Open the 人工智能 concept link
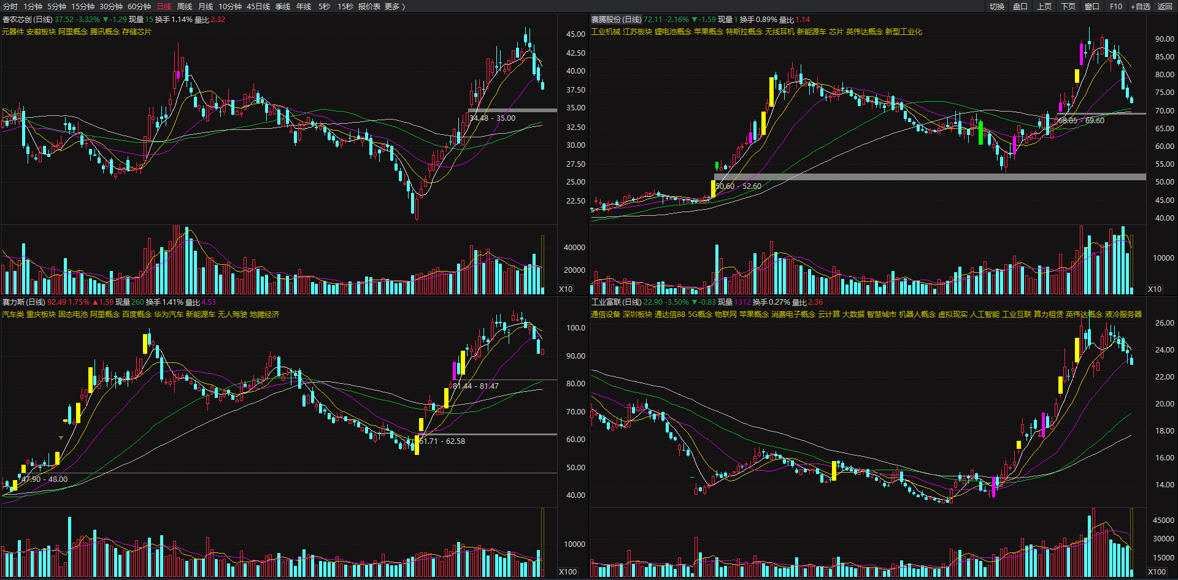 tap(984, 315)
